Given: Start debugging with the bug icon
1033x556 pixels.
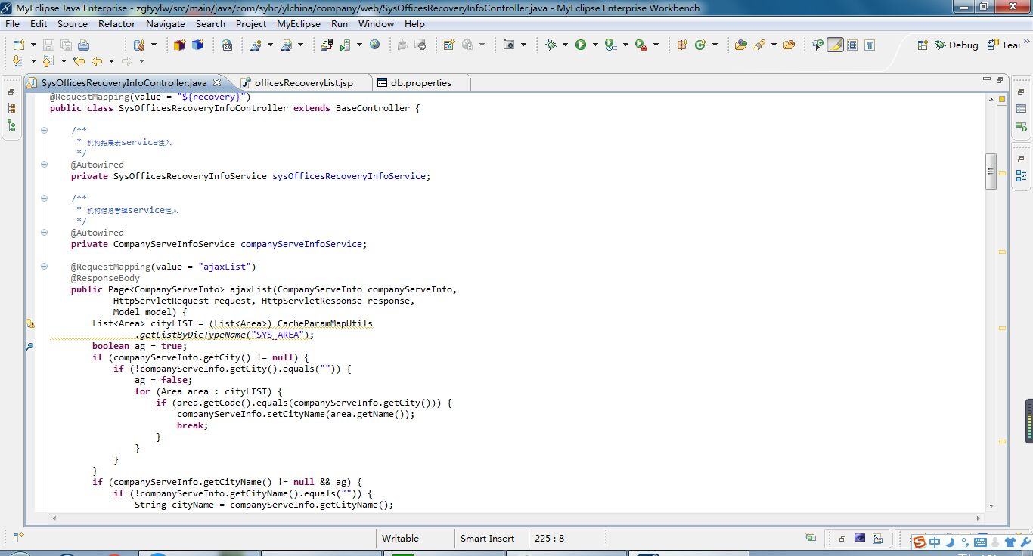Looking at the screenshot, I should pyautogui.click(x=551, y=45).
